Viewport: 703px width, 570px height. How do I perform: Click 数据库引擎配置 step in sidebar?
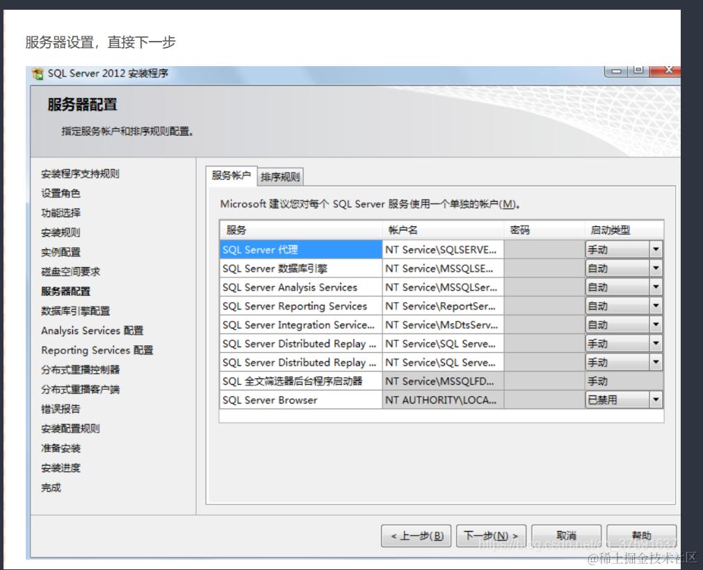[x=75, y=311]
